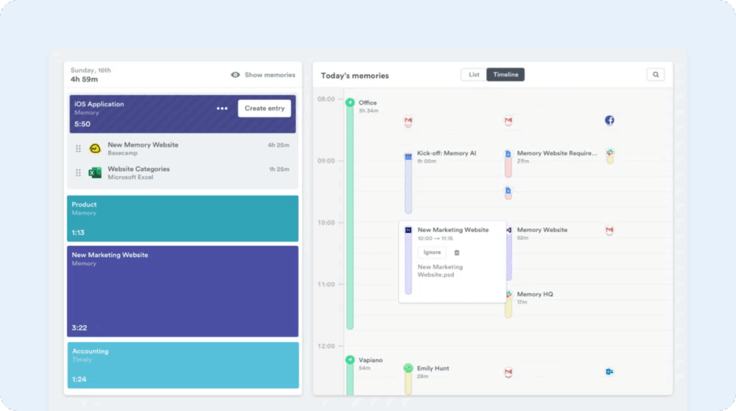The image size is (736, 411).
Task: Click the untitled Google Docs icon below Memory Website Require...
Action: click(508, 191)
